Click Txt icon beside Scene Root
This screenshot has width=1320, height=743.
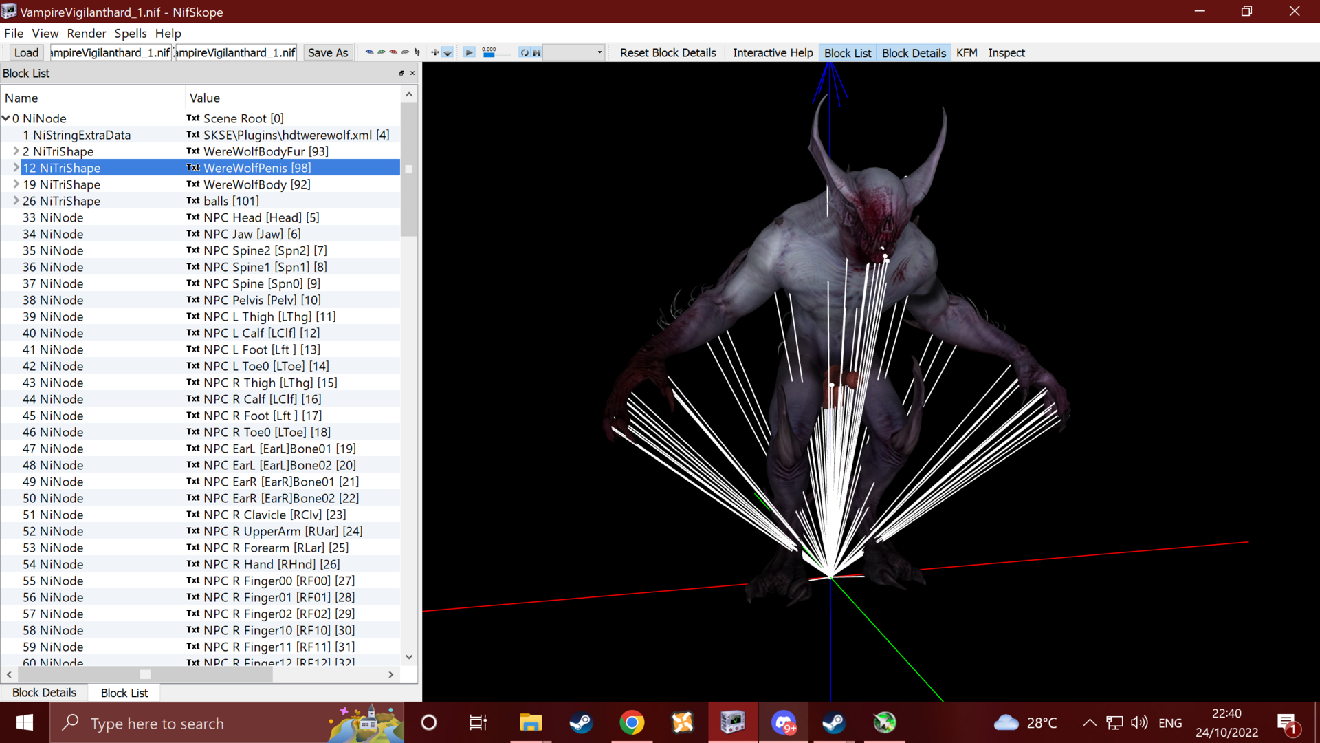(193, 118)
